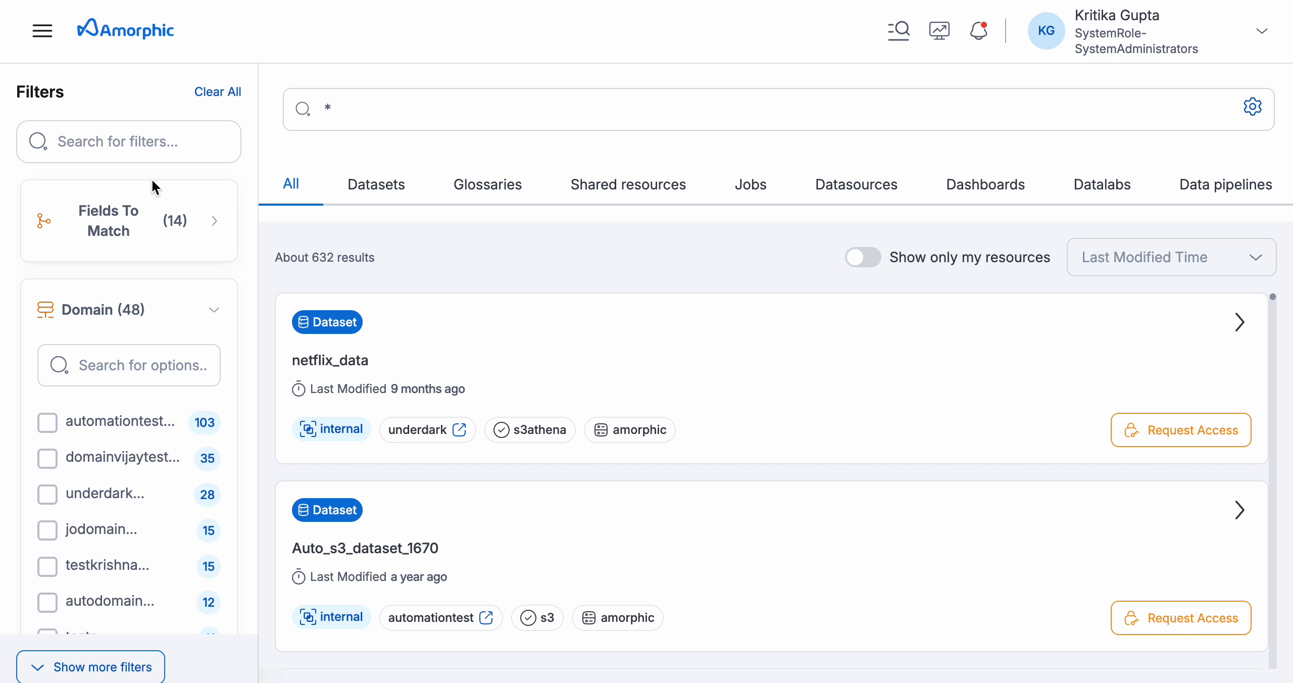Click the Amorphic logo

click(125, 29)
